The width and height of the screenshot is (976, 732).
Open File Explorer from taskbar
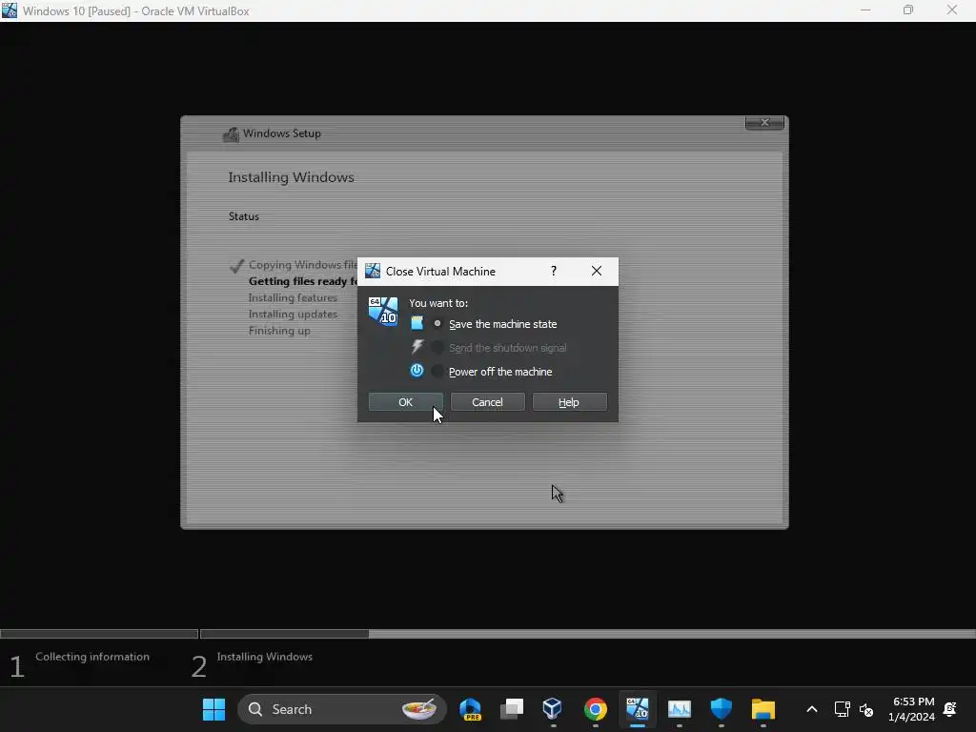763,709
